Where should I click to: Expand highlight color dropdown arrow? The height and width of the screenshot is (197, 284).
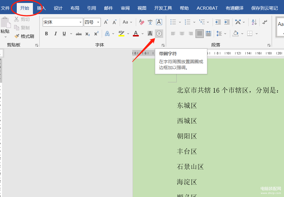[128, 34]
